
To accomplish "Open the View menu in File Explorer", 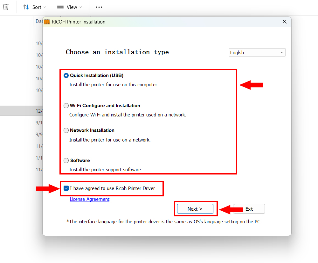I will pyautogui.click(x=70, y=7).
